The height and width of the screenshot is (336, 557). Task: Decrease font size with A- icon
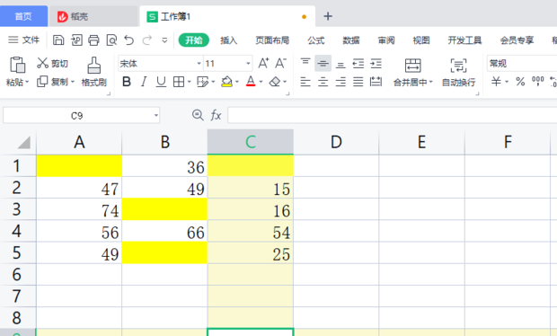point(281,63)
